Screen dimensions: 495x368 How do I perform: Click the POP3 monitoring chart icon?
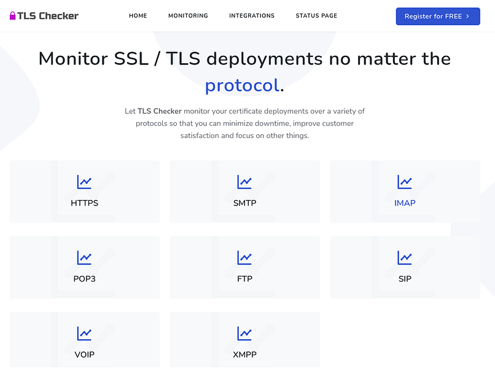click(x=84, y=257)
